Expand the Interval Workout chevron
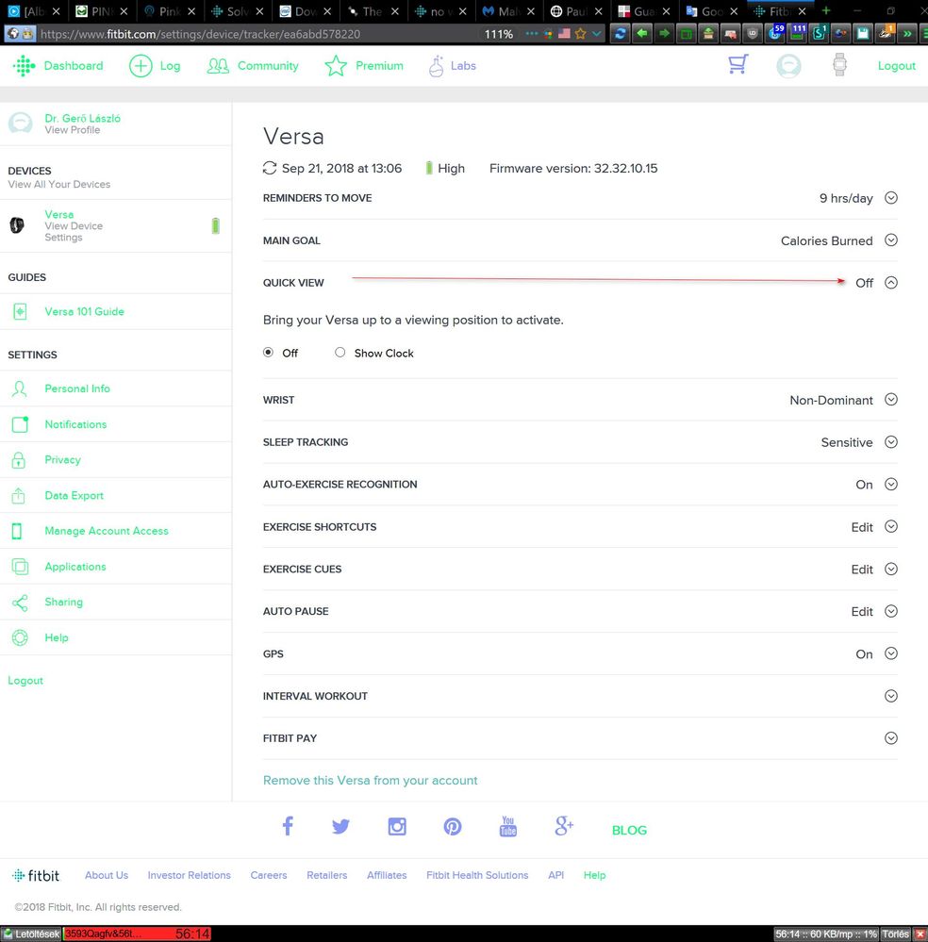 (x=891, y=696)
